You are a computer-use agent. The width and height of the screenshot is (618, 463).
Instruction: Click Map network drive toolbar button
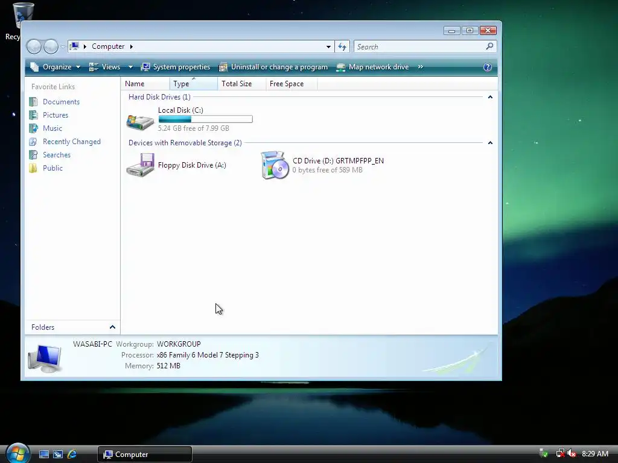click(372, 67)
